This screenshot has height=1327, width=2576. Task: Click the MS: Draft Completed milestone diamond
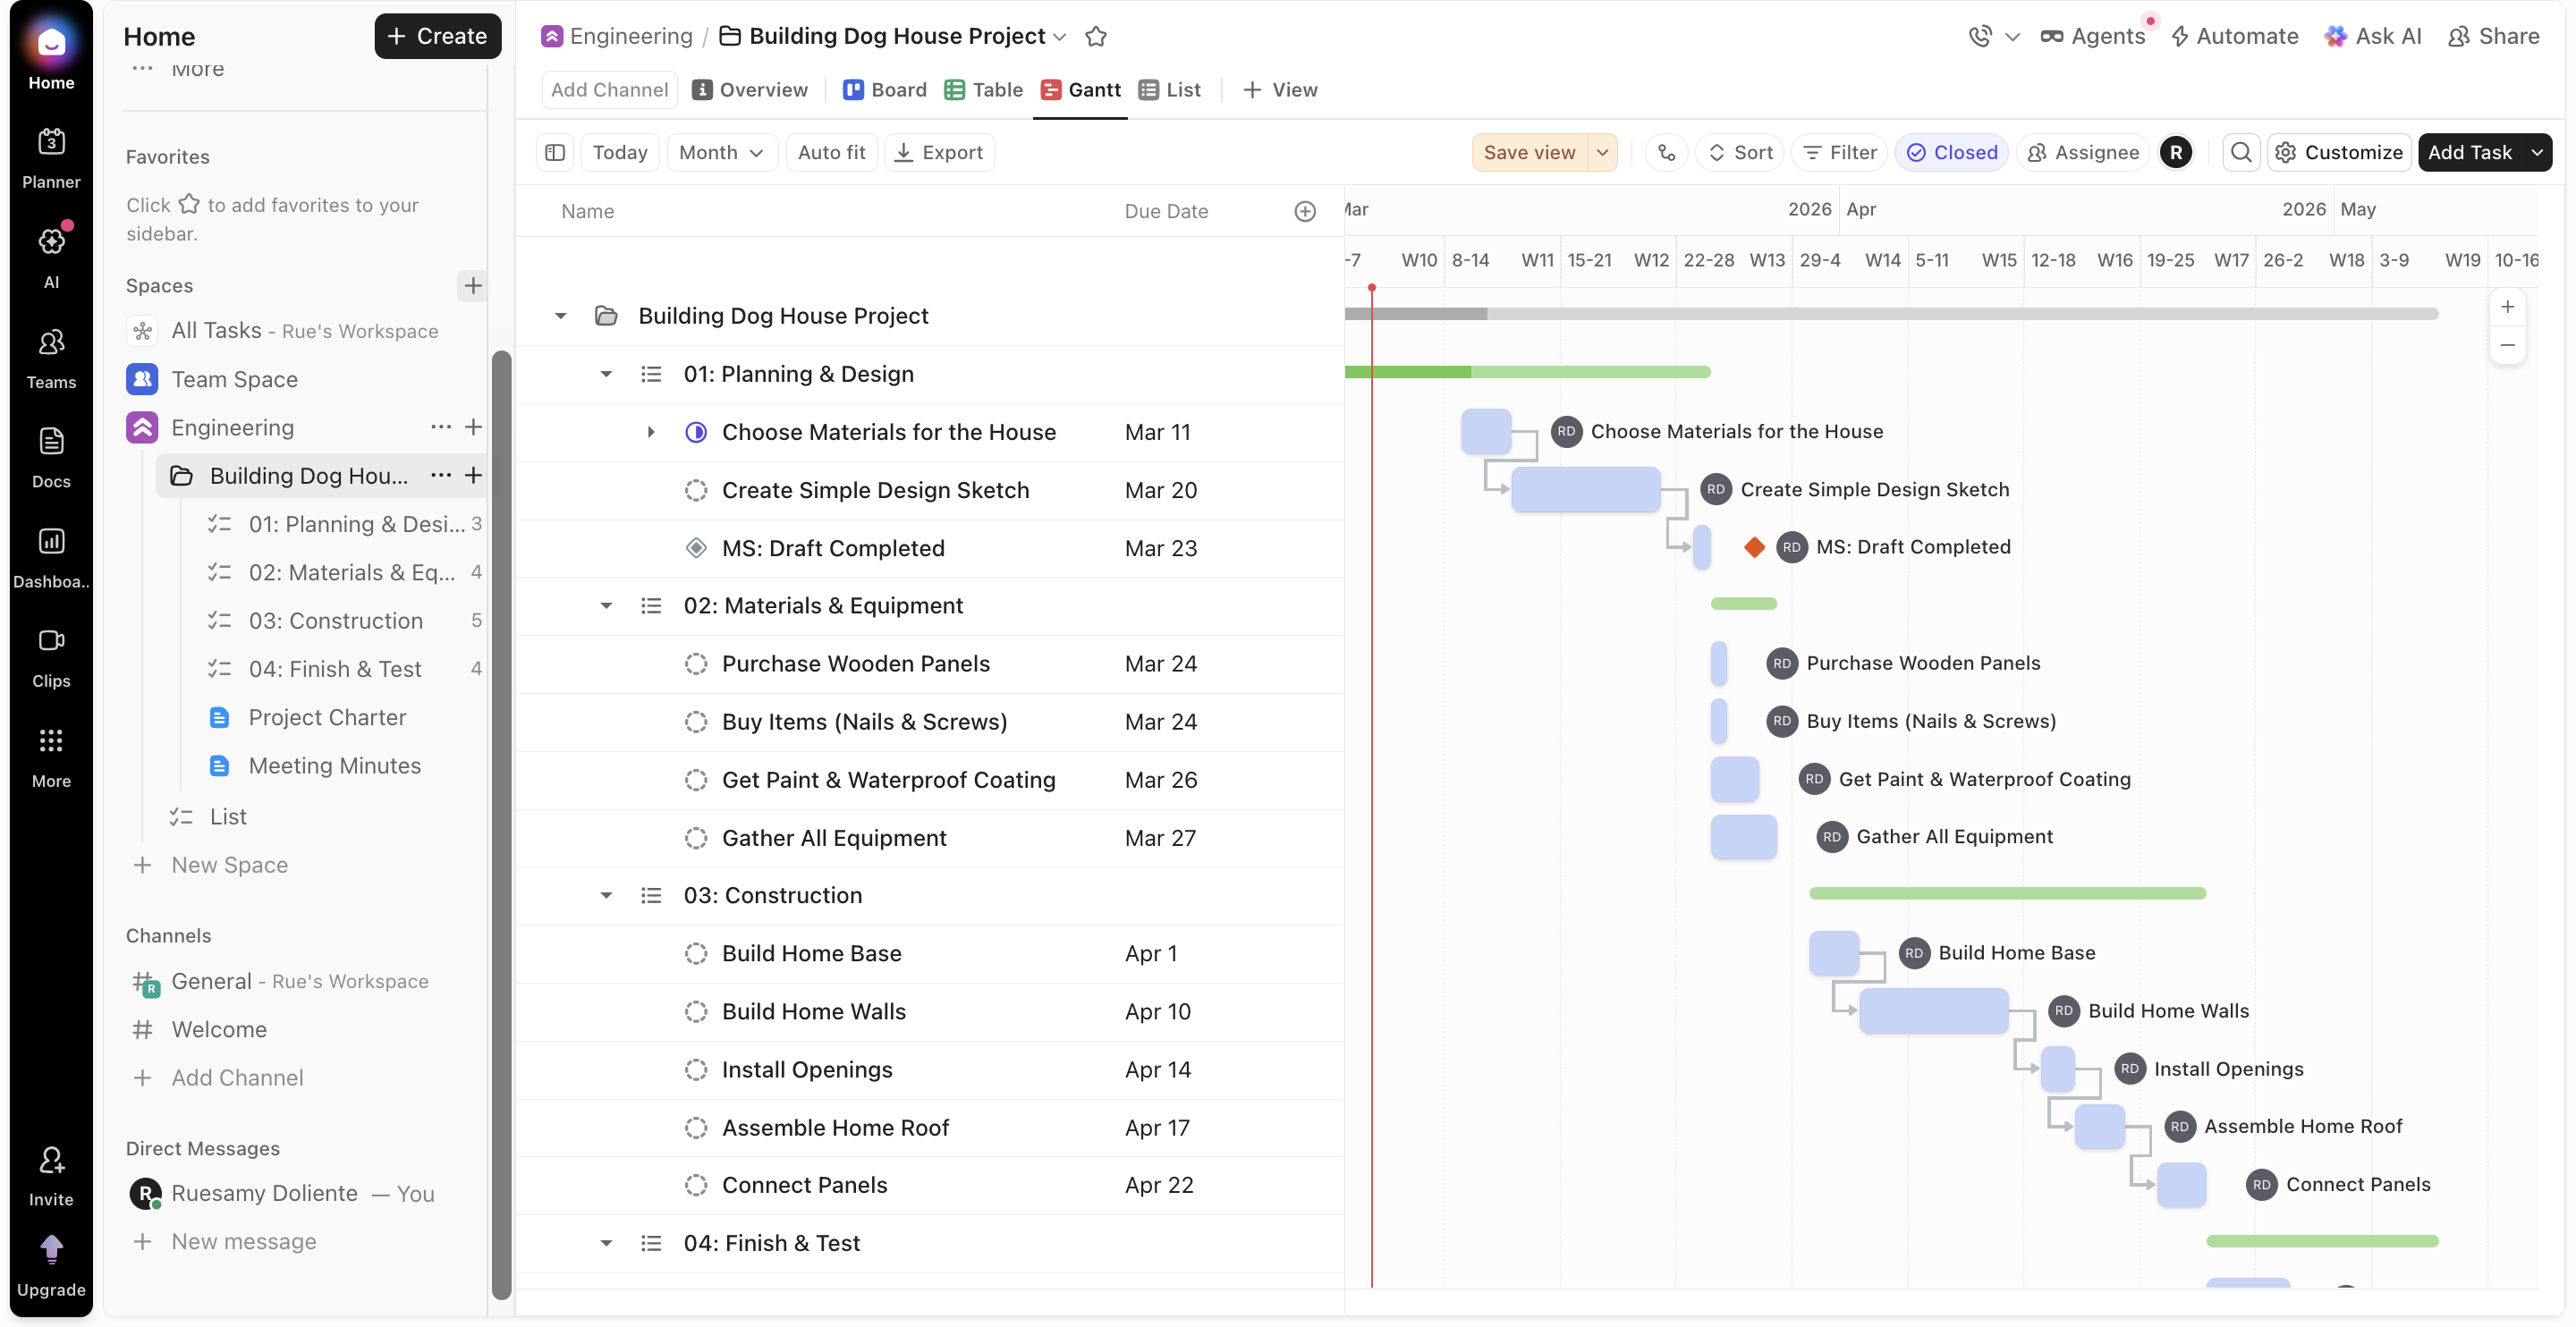point(1754,547)
